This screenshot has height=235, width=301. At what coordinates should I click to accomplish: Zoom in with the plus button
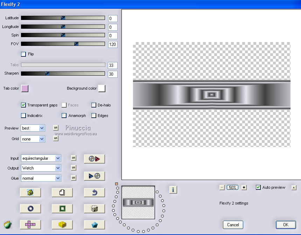tap(244, 187)
